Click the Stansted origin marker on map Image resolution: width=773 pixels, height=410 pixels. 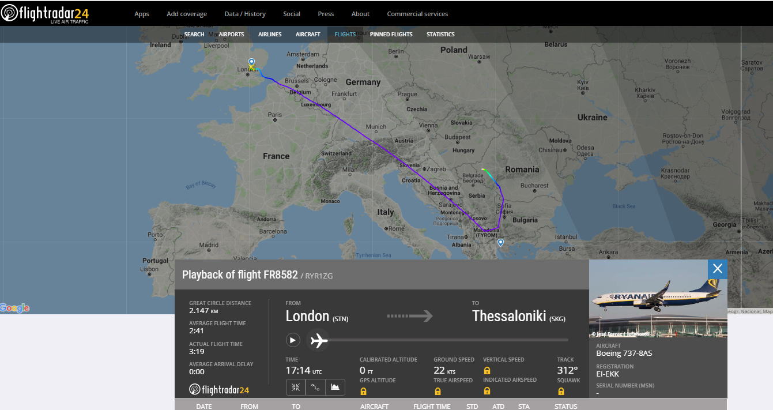pyautogui.click(x=251, y=62)
